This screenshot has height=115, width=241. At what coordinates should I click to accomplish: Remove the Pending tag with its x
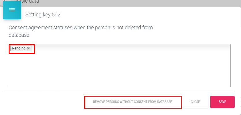[x=28, y=48]
